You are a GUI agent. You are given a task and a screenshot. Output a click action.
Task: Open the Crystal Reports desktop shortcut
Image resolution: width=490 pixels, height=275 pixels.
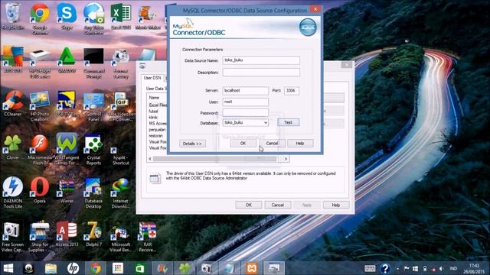pos(93,150)
